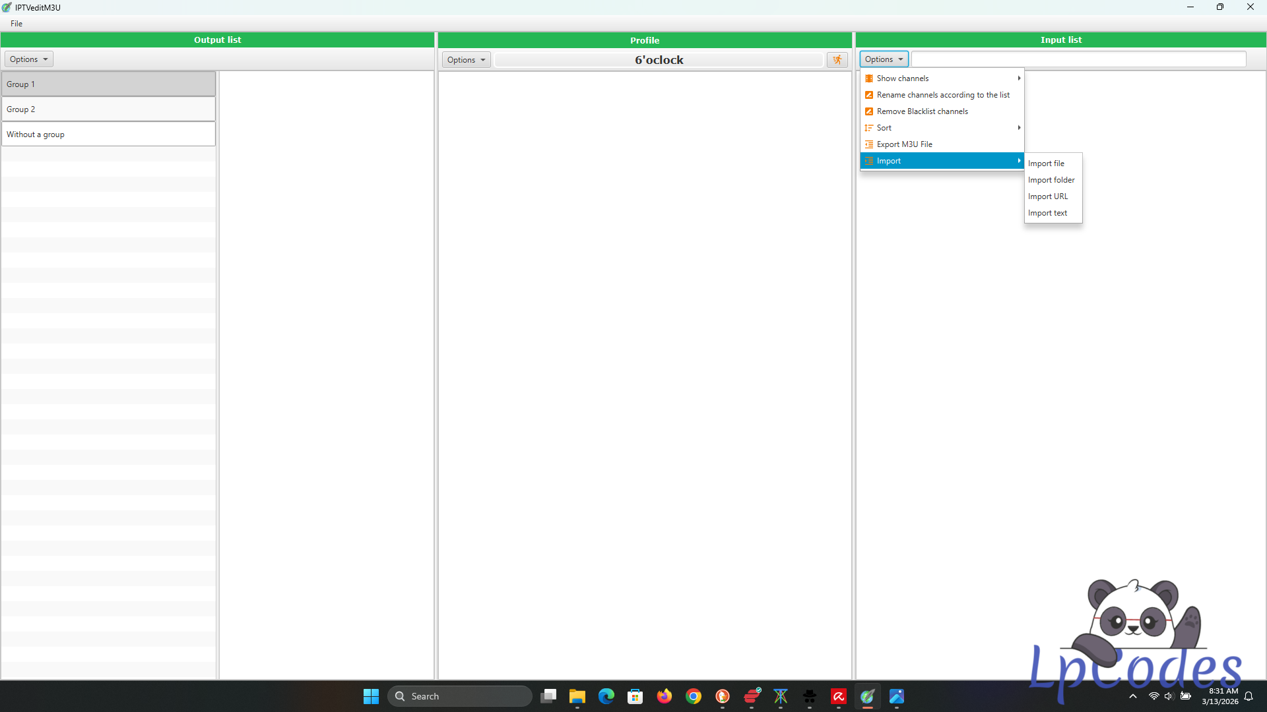Click the Sort menu icon
Image resolution: width=1267 pixels, height=712 pixels.
(x=869, y=128)
